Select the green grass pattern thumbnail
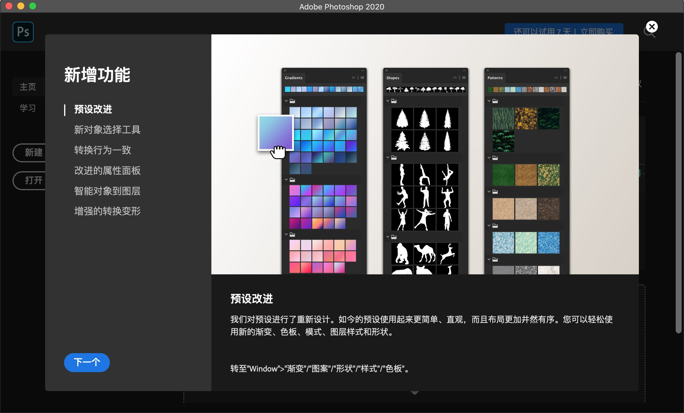The width and height of the screenshot is (684, 413). tap(503, 175)
